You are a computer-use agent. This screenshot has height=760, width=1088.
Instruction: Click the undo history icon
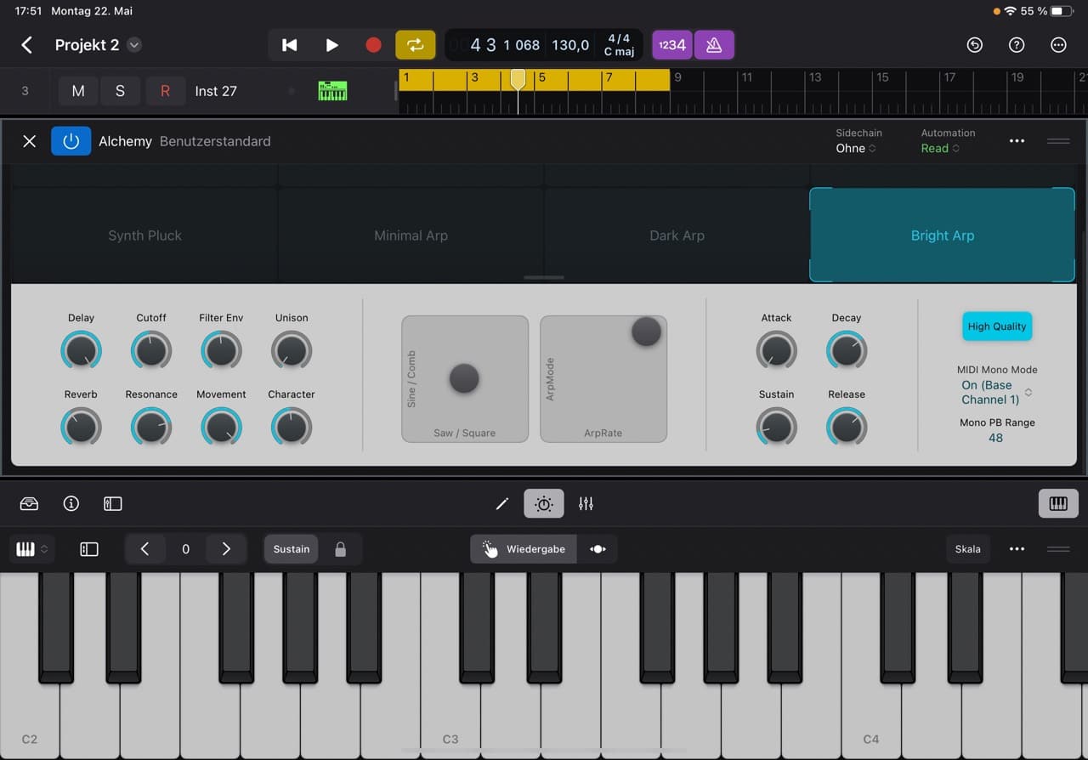point(975,45)
